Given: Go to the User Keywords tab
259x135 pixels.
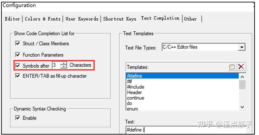Looking at the screenshot, I should (x=82, y=19).
